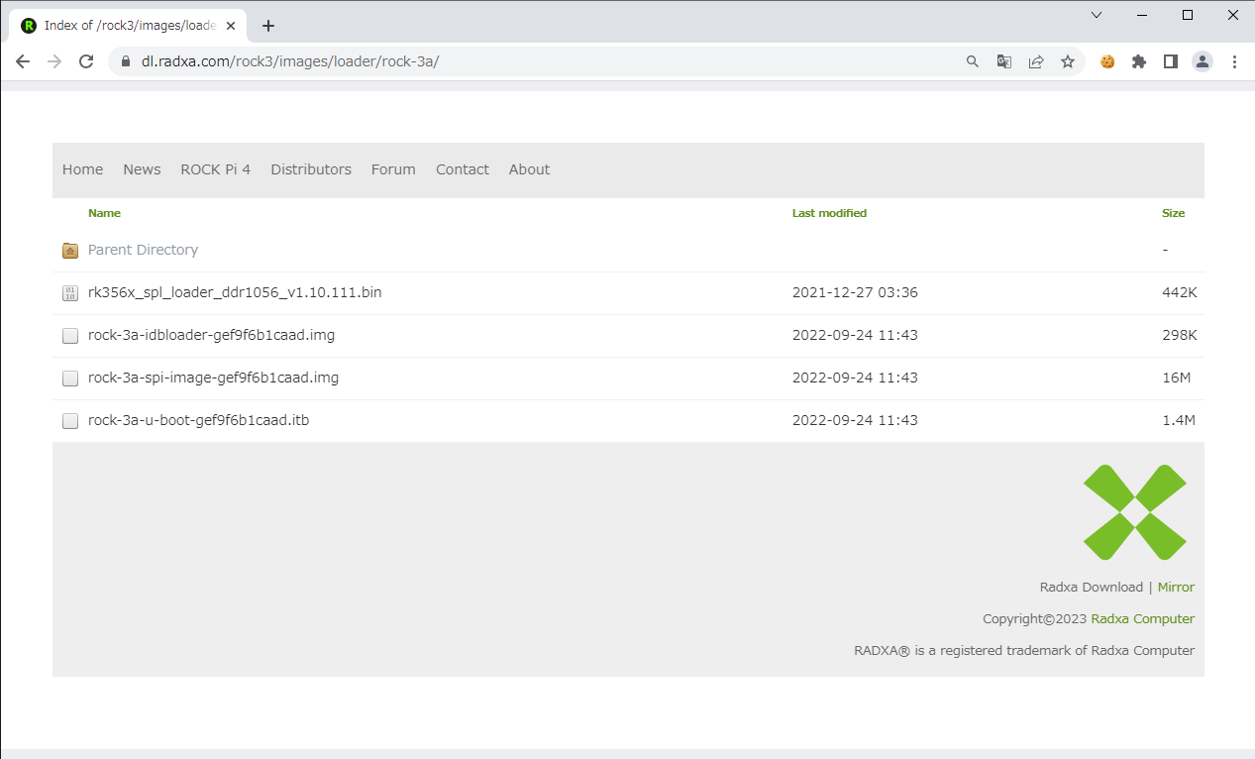Click the Mirror link in footer
Viewport: 1255px width, 759px height.
point(1176,588)
